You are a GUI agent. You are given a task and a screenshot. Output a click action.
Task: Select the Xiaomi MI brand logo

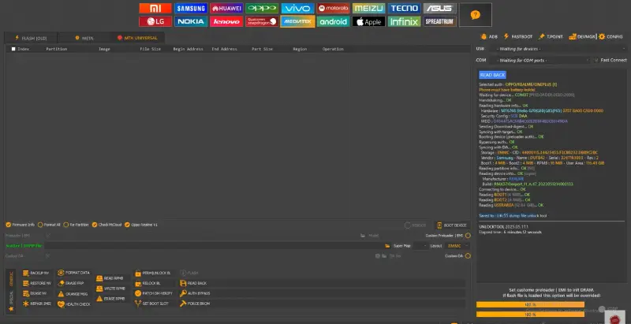pyautogui.click(x=155, y=8)
